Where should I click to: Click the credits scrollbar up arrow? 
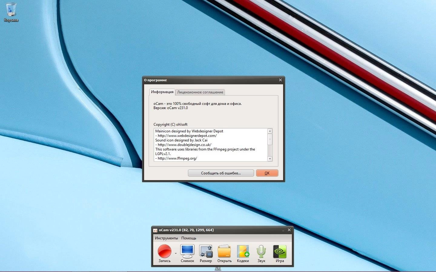(270, 131)
